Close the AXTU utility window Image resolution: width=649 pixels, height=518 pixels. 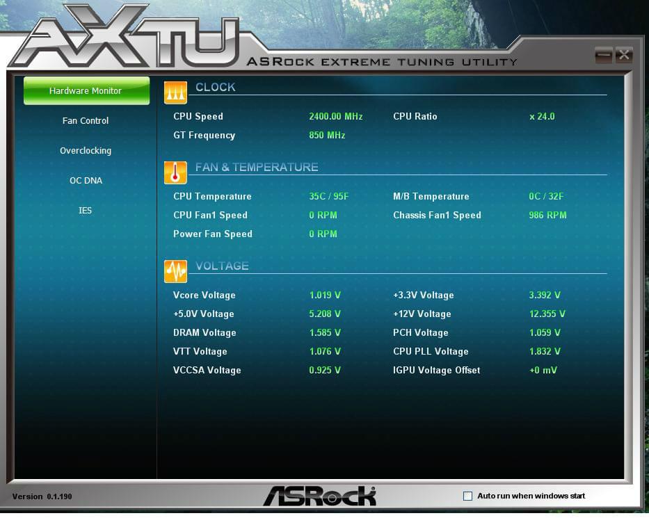tap(624, 55)
